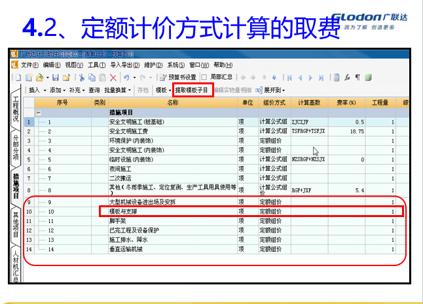The width and height of the screenshot is (423, 304).
Task: Click row number 9 header
Action: (x=29, y=202)
